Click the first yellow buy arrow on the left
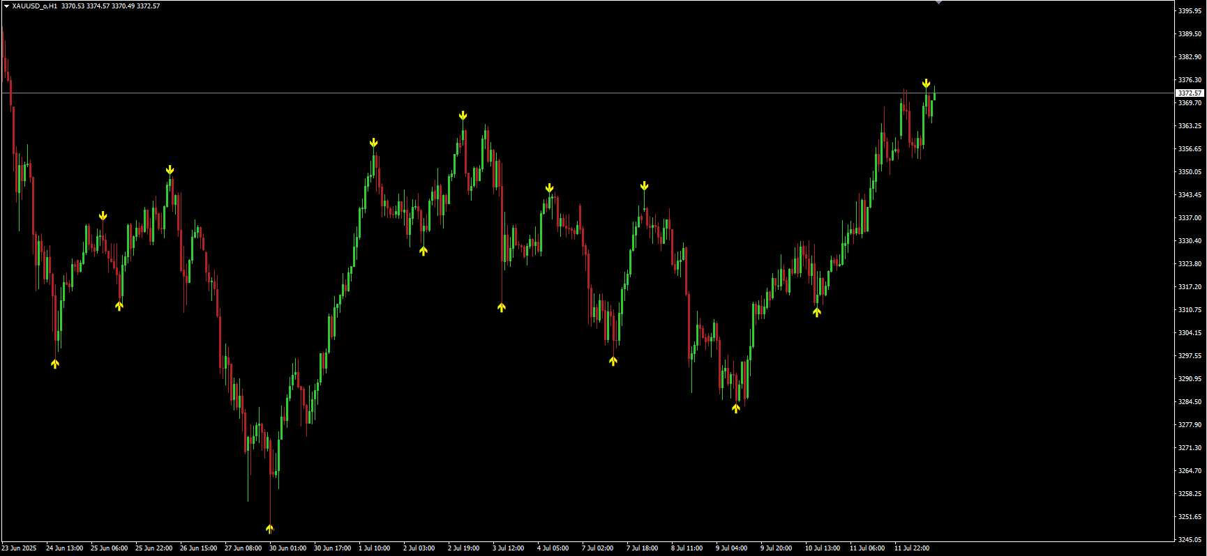The width and height of the screenshot is (1207, 556). pyautogui.click(x=55, y=363)
